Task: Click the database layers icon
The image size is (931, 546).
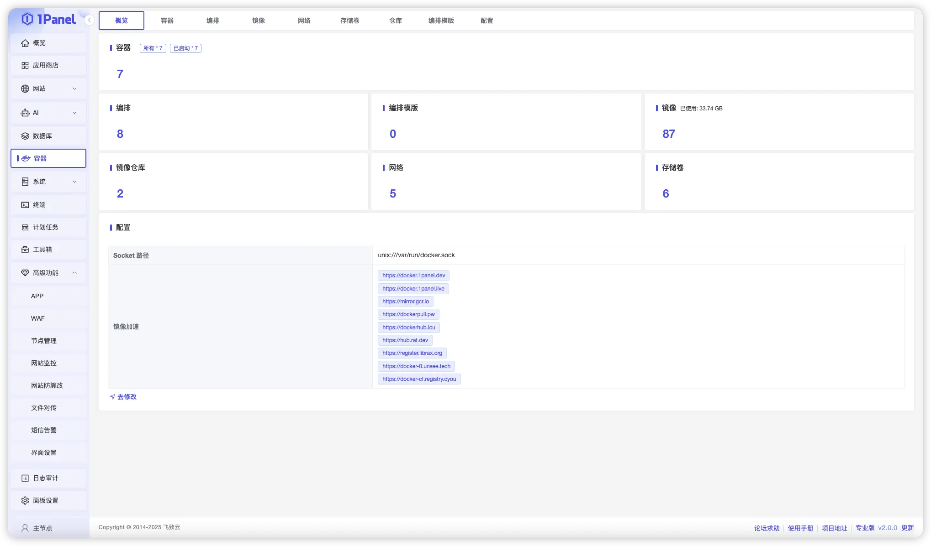Action: [25, 136]
